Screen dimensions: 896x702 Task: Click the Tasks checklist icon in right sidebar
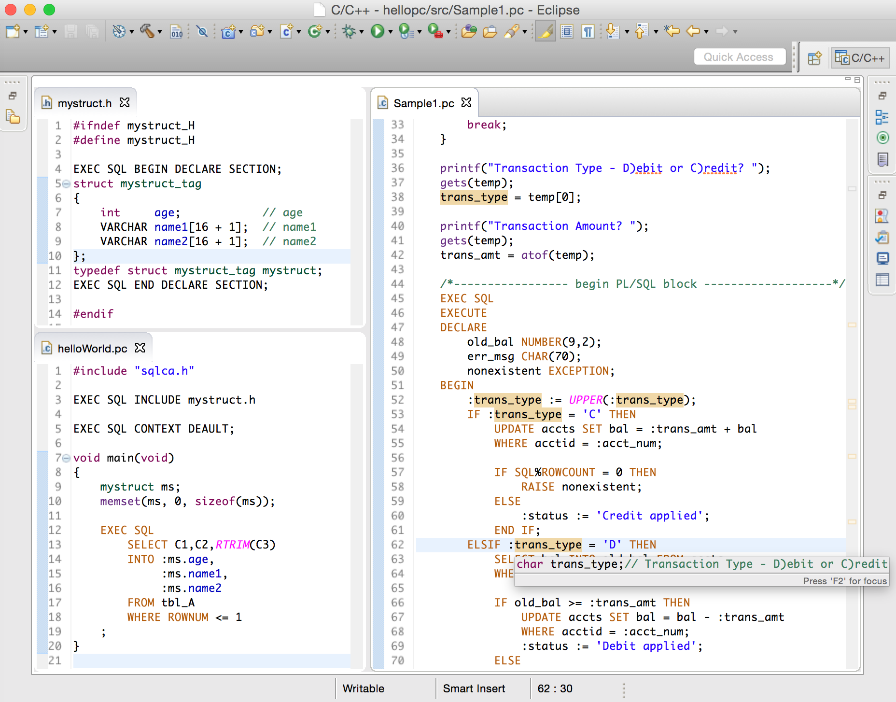(x=882, y=237)
